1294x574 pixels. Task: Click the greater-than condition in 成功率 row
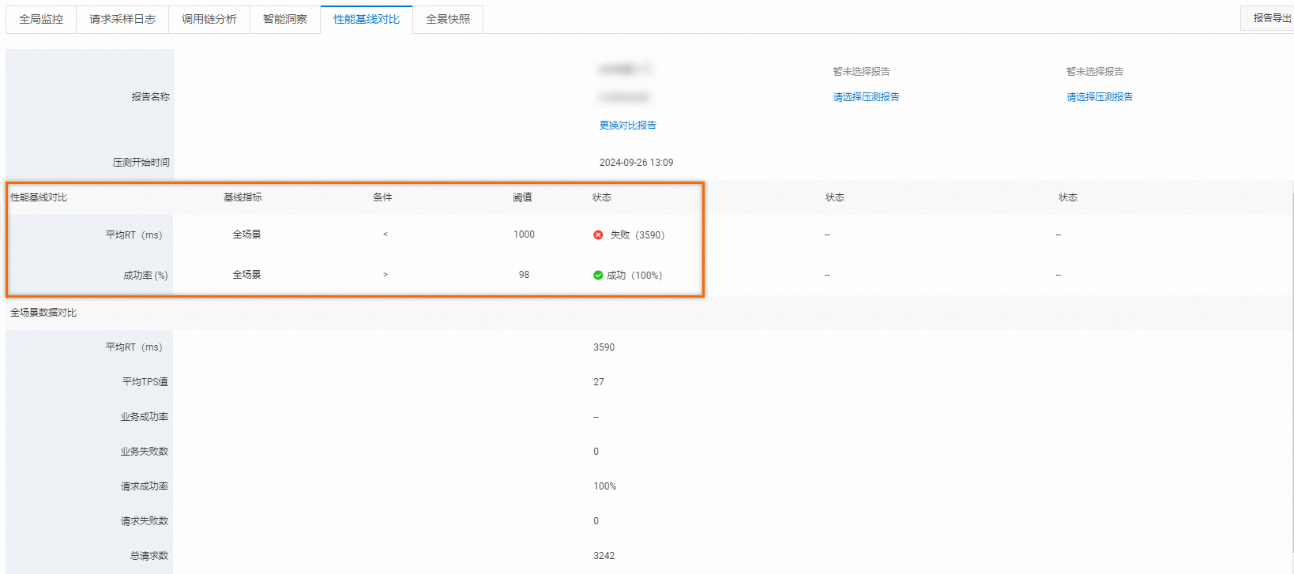[386, 275]
